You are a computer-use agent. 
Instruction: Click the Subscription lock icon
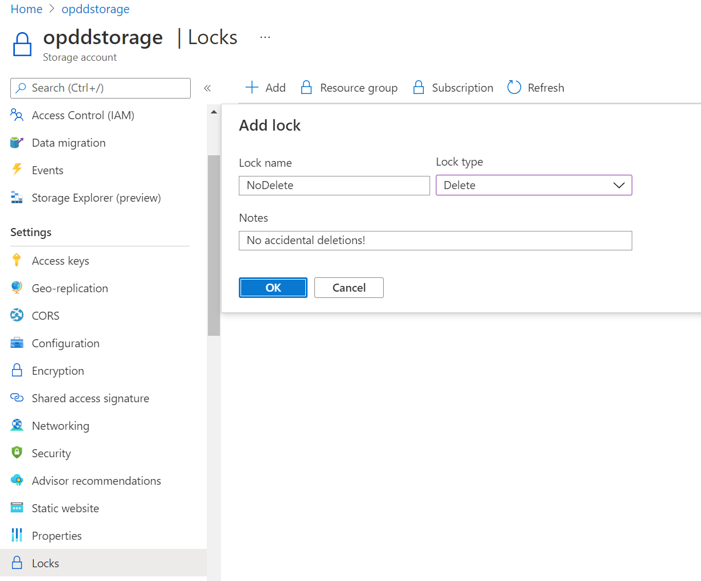click(x=418, y=88)
